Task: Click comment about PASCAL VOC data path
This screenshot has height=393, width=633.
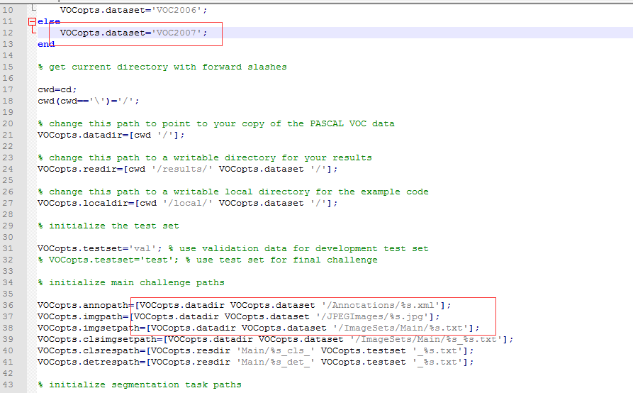Action: [x=216, y=123]
